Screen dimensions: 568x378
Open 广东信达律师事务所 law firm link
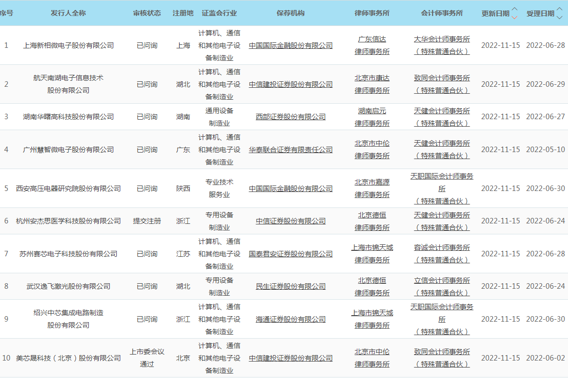click(x=372, y=39)
